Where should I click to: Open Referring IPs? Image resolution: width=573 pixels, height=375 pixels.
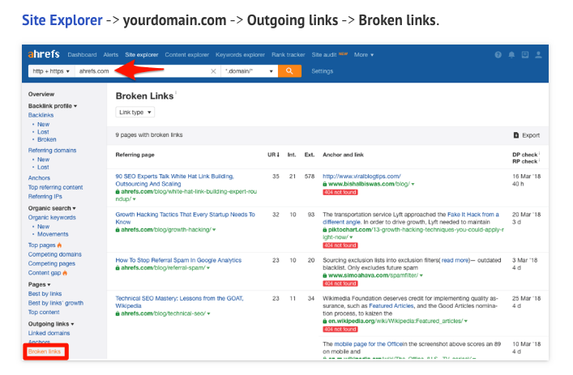point(45,197)
